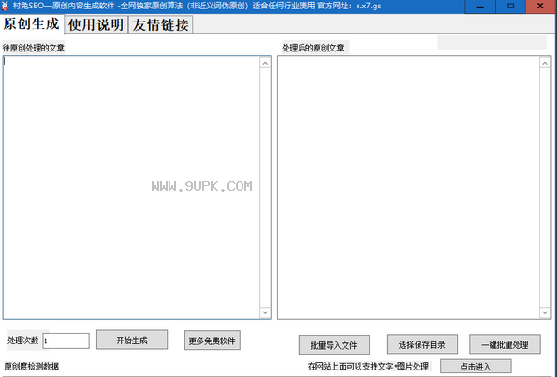Click the 点击进入 button
The height and width of the screenshot is (377, 557).
pyautogui.click(x=476, y=366)
